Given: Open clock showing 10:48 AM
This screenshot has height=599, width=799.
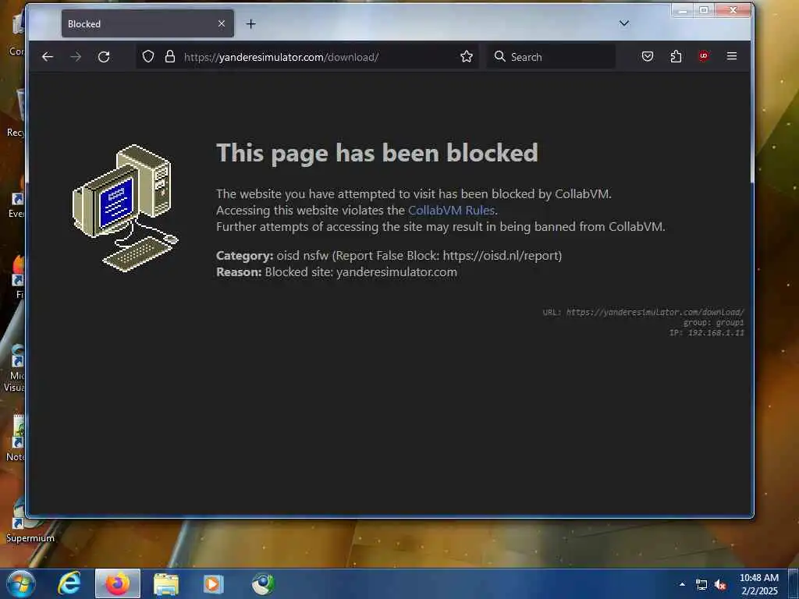Looking at the screenshot, I should click(758, 584).
